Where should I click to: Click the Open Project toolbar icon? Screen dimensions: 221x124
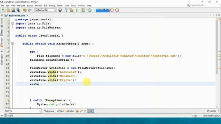point(13,10)
